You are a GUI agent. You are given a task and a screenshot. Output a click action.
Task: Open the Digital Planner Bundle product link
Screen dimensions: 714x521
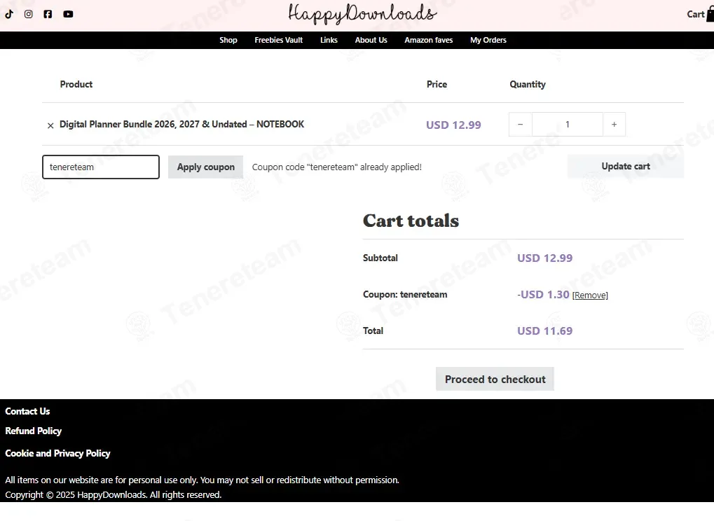click(x=181, y=124)
